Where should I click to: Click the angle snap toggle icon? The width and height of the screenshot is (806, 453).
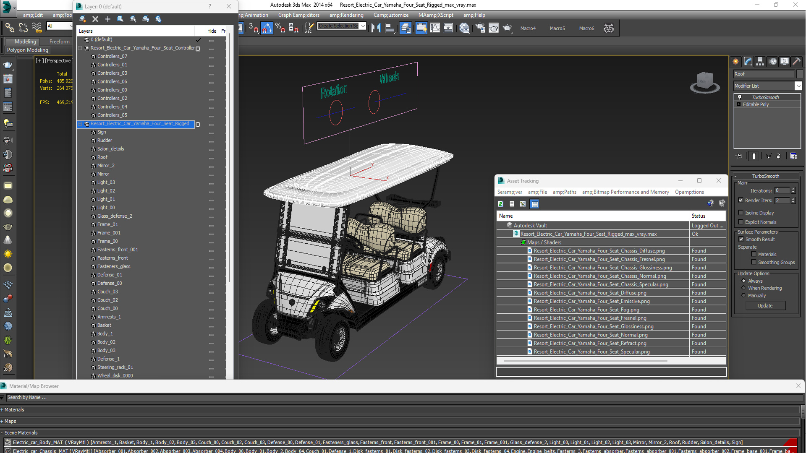click(x=267, y=28)
